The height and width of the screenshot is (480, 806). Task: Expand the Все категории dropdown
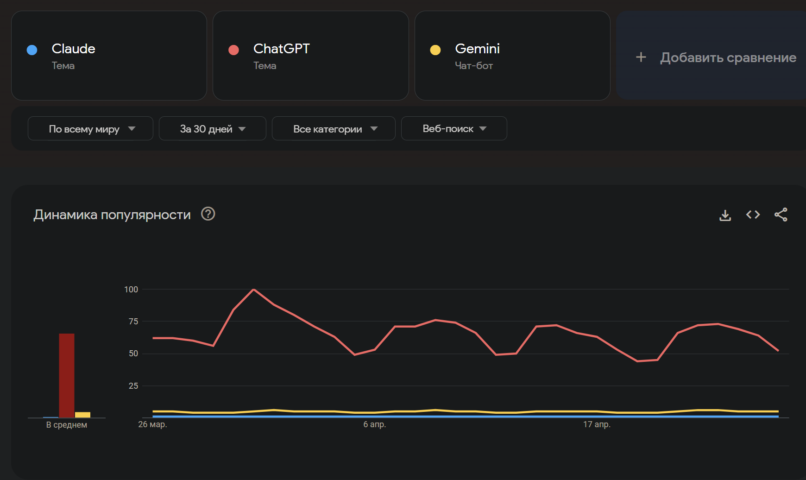(x=334, y=128)
